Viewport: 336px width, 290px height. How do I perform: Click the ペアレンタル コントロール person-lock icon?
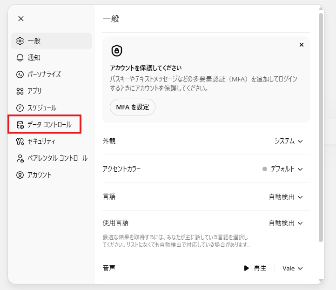coord(20,158)
